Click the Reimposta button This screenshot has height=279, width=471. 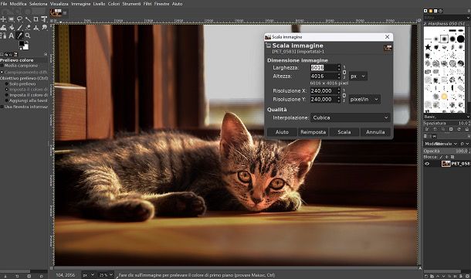tap(313, 132)
